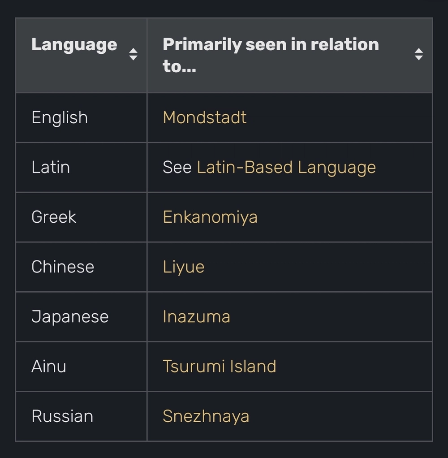The height and width of the screenshot is (458, 448).
Task: Click the ascending arrow beside Primarily seen header
Action: point(419,50)
